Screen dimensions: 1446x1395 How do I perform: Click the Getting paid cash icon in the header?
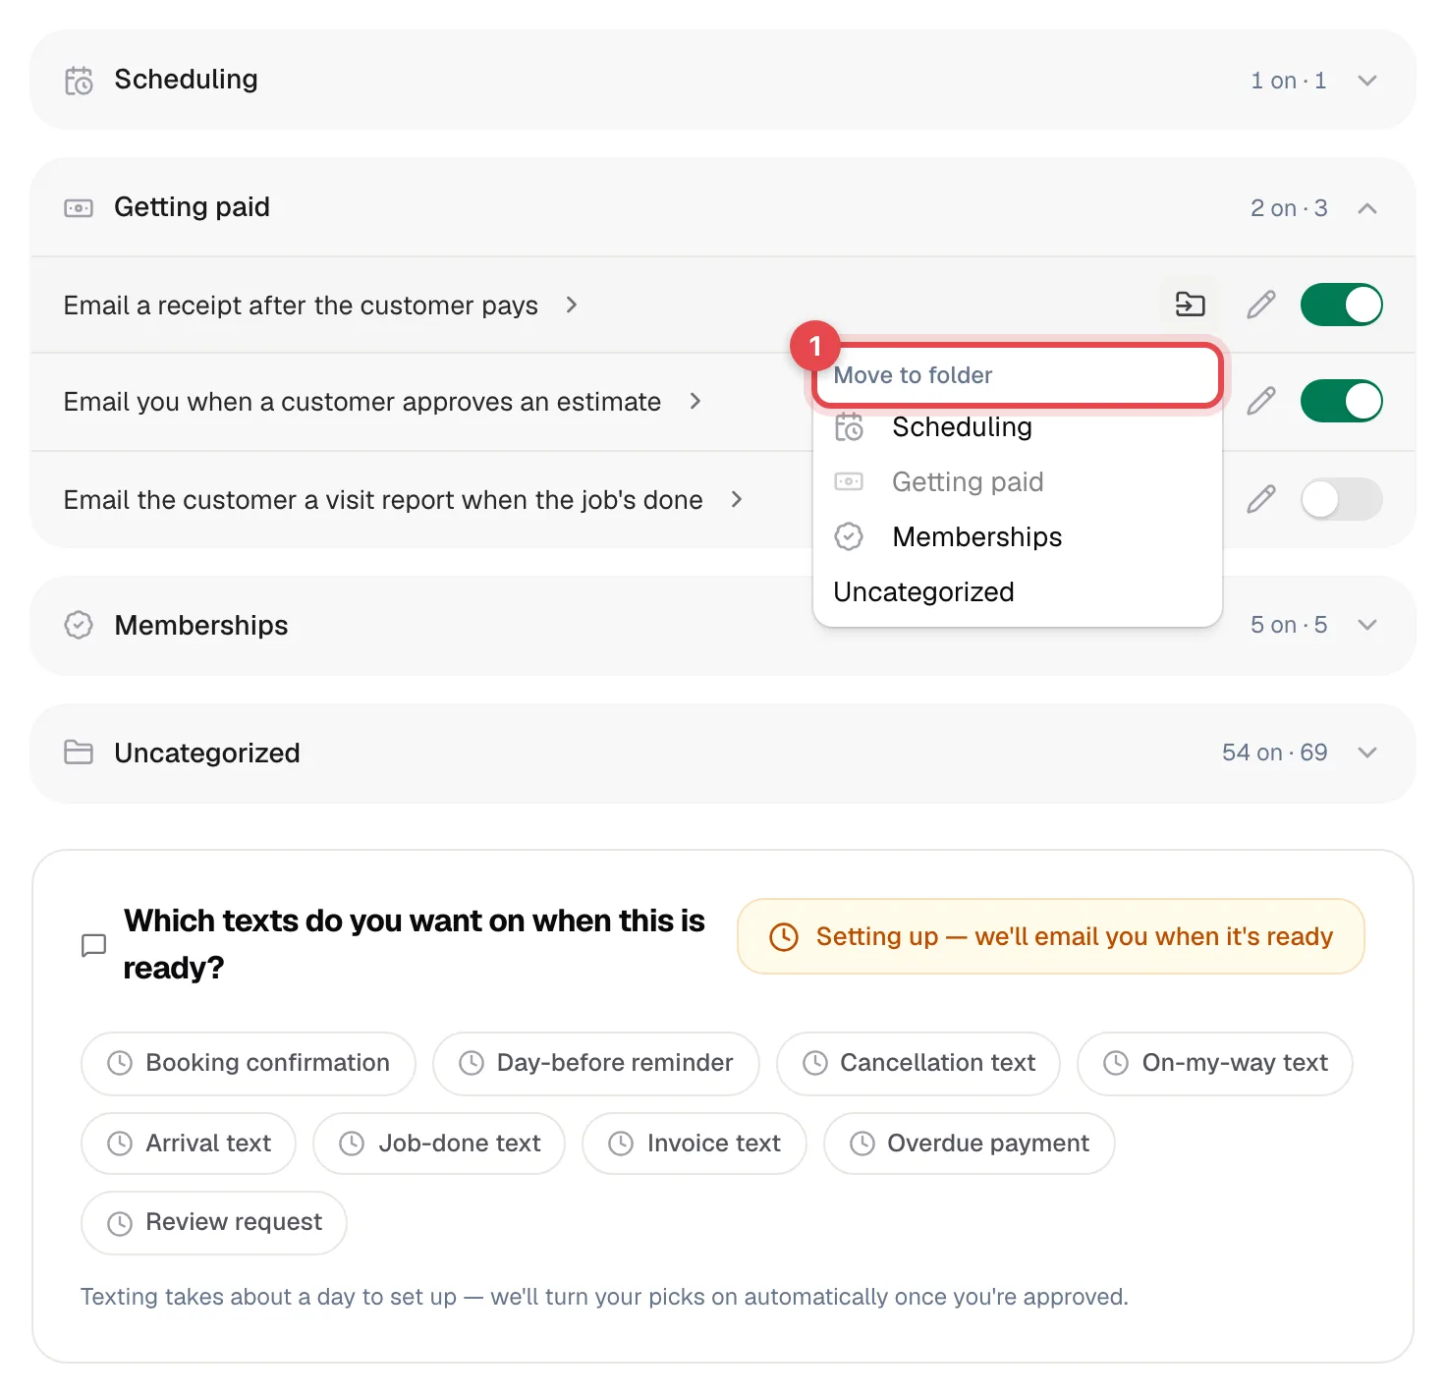79,208
